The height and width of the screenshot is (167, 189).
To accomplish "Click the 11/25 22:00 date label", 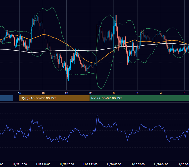I will [90, 164].
